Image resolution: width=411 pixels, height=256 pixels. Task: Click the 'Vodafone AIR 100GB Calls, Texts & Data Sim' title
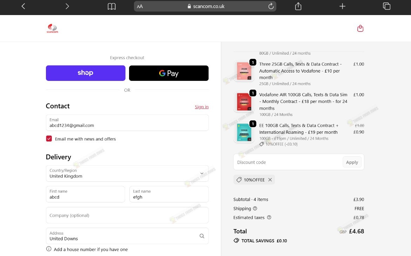[303, 101]
